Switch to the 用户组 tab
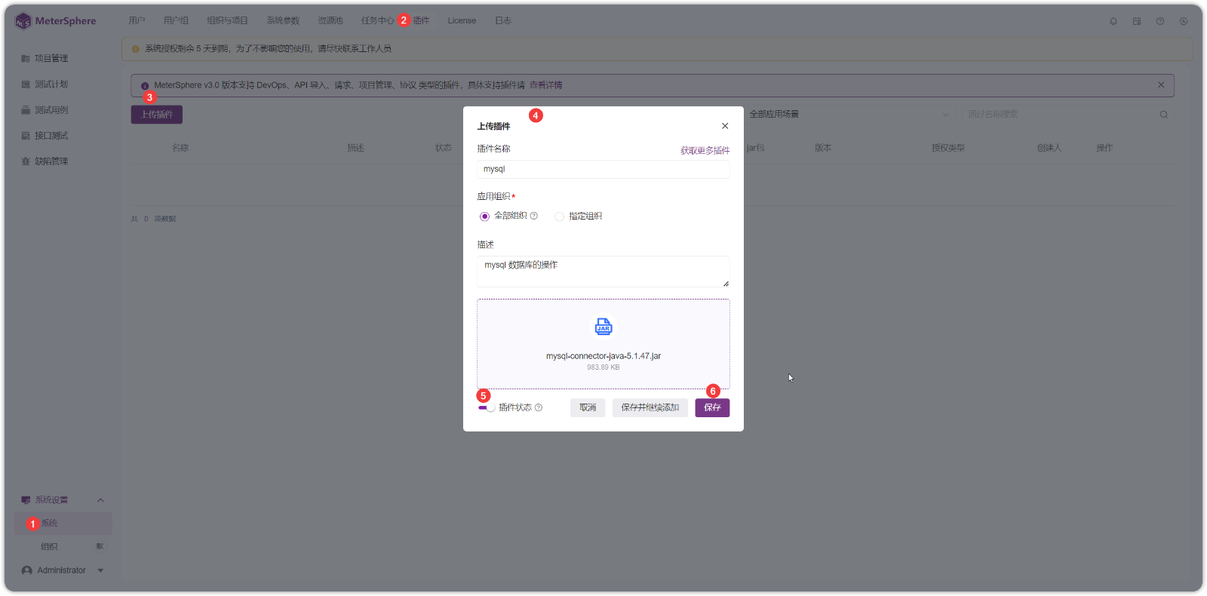Viewport: 1207px width, 596px height. coord(177,21)
